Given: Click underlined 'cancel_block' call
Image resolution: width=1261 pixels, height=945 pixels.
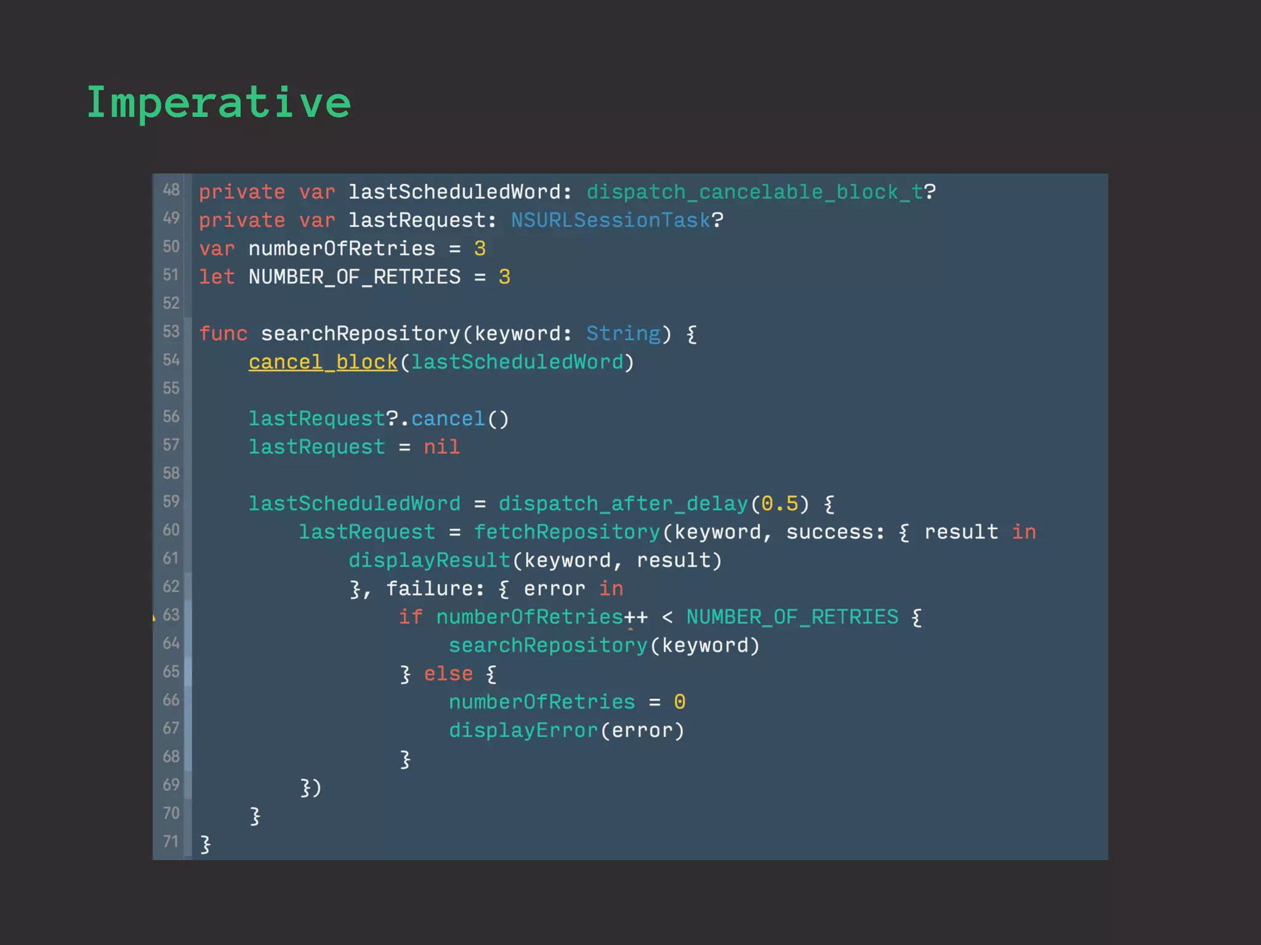Looking at the screenshot, I should [x=323, y=362].
